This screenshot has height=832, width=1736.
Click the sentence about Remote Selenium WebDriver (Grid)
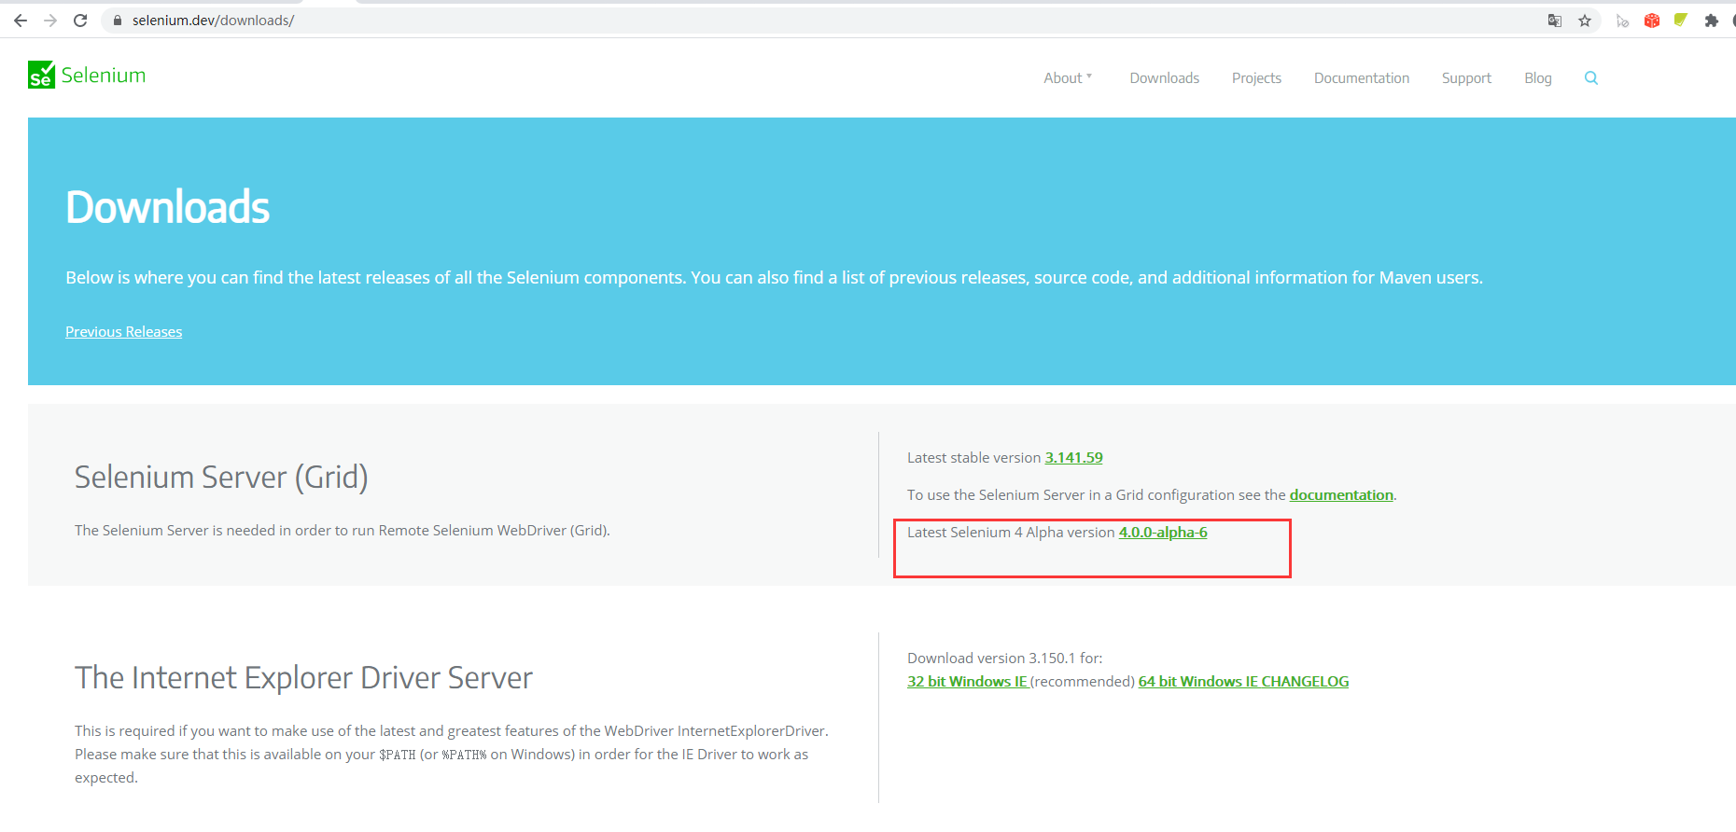343,531
